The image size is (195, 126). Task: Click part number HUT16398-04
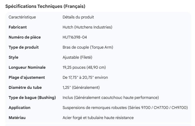pyautogui.click(x=77, y=37)
